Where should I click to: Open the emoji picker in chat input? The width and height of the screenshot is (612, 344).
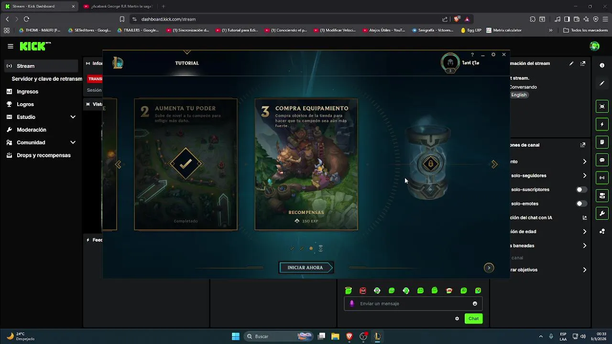point(475,303)
